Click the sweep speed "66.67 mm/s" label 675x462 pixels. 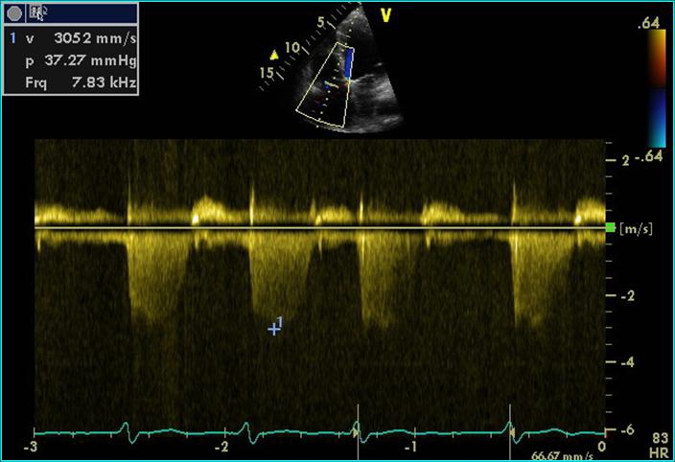pyautogui.click(x=562, y=456)
